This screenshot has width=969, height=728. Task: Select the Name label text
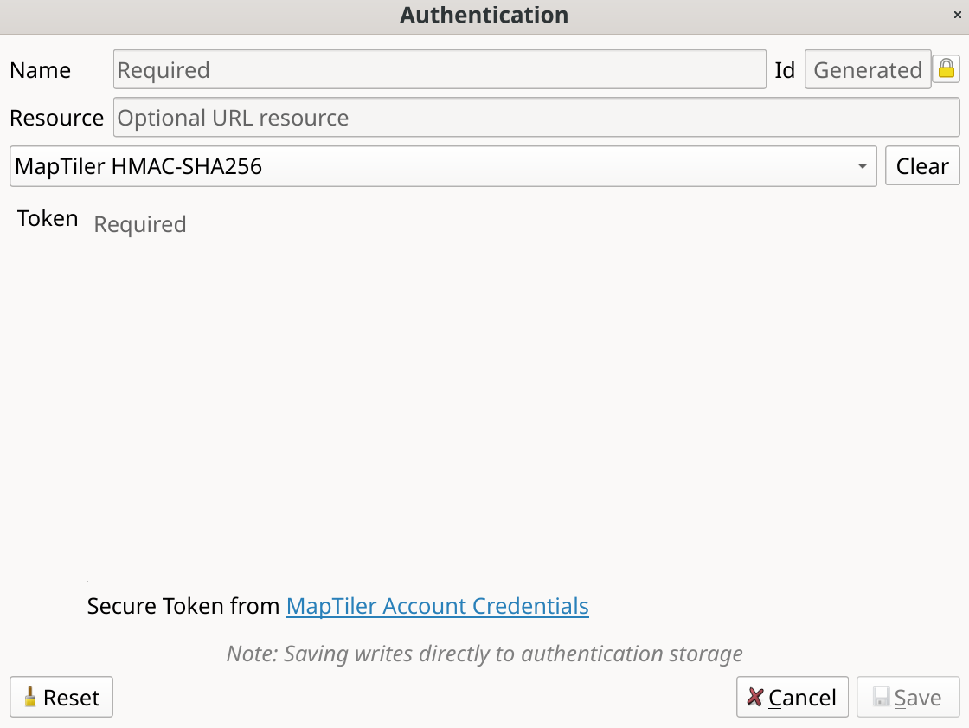point(40,70)
